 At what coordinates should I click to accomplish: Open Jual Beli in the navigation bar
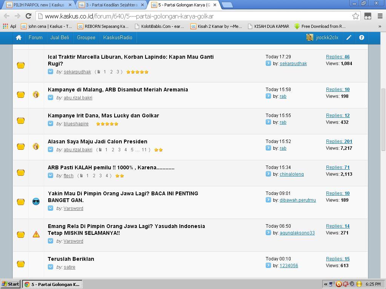[x=60, y=38]
